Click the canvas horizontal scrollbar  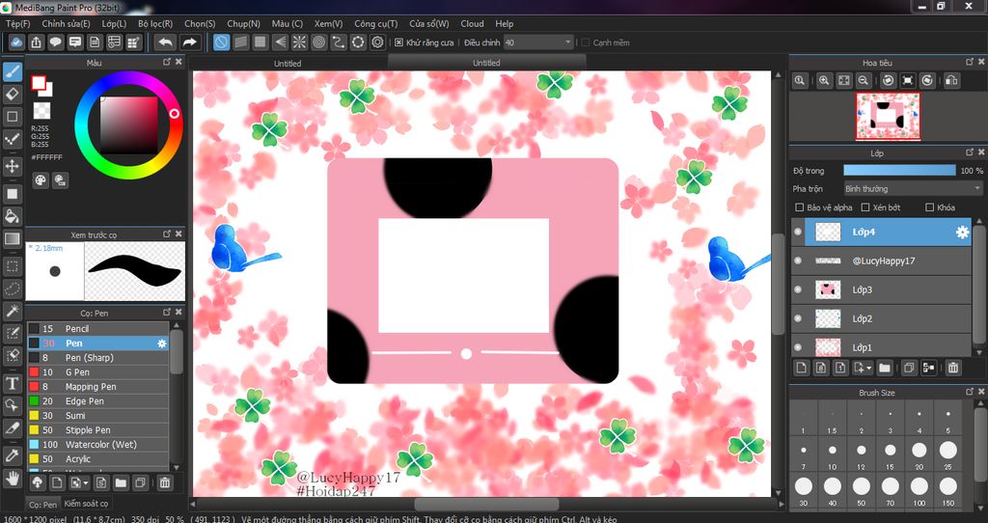[x=486, y=504]
